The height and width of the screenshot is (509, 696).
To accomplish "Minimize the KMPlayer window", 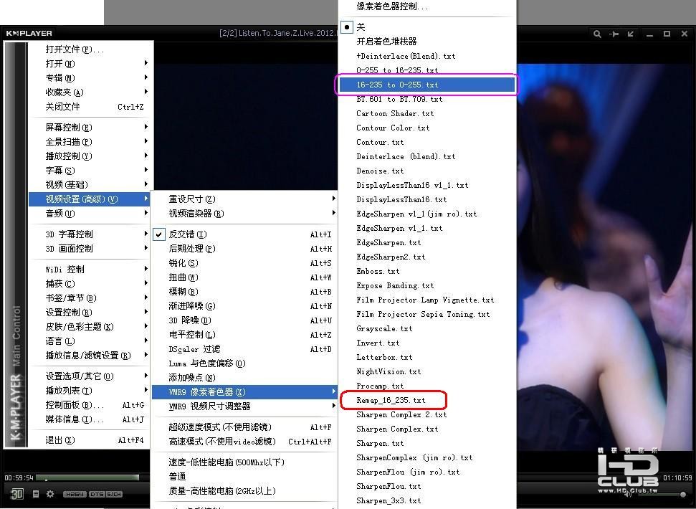I will pos(650,34).
